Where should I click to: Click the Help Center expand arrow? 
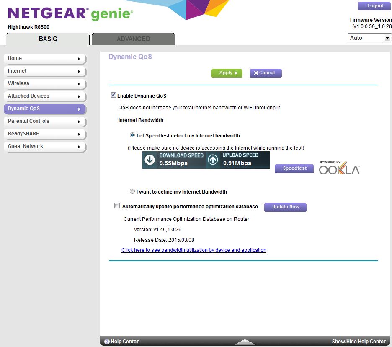[x=245, y=342]
